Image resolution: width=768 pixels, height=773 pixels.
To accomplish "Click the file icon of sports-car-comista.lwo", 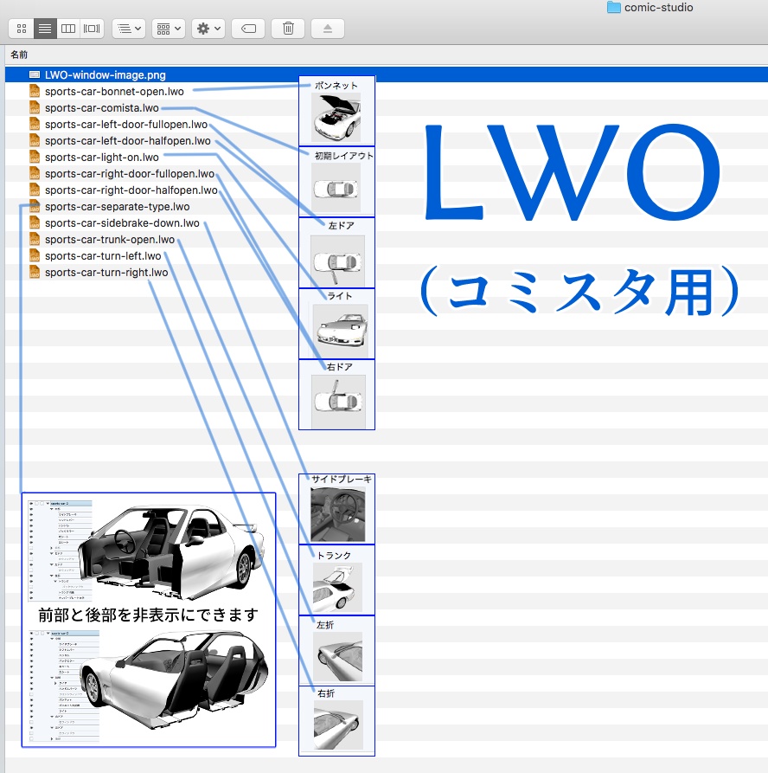I will (35, 107).
